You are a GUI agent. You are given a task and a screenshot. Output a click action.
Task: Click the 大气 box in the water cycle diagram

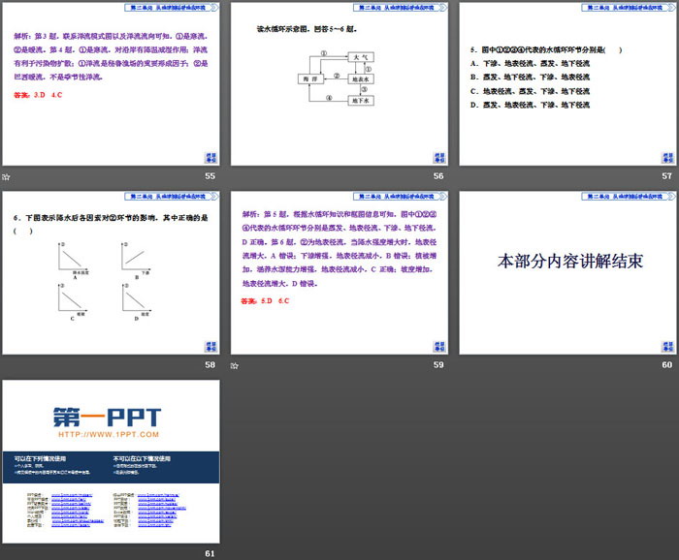pyautogui.click(x=358, y=58)
